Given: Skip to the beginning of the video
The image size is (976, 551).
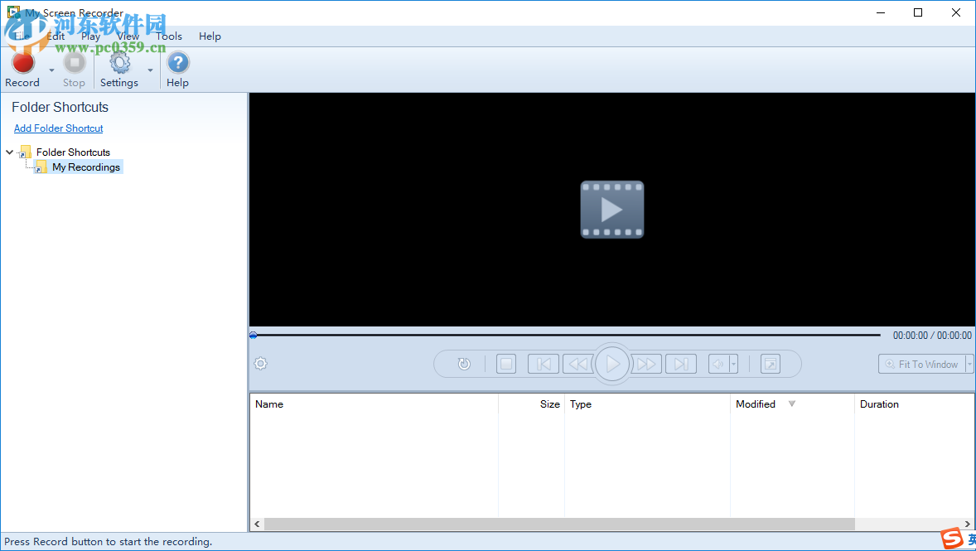Looking at the screenshot, I should (543, 363).
